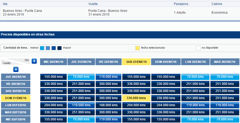Screen dimensions: 240x123
Task: Click the up arrow for earlier return dates
Action: 16,69
